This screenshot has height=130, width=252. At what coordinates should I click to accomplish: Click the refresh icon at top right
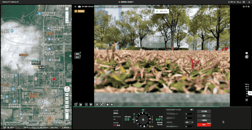(246, 7)
